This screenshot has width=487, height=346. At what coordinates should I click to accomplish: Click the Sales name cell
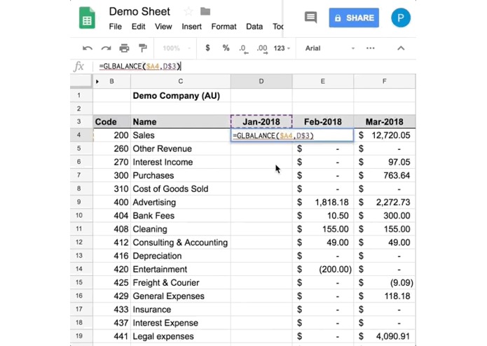click(181, 135)
